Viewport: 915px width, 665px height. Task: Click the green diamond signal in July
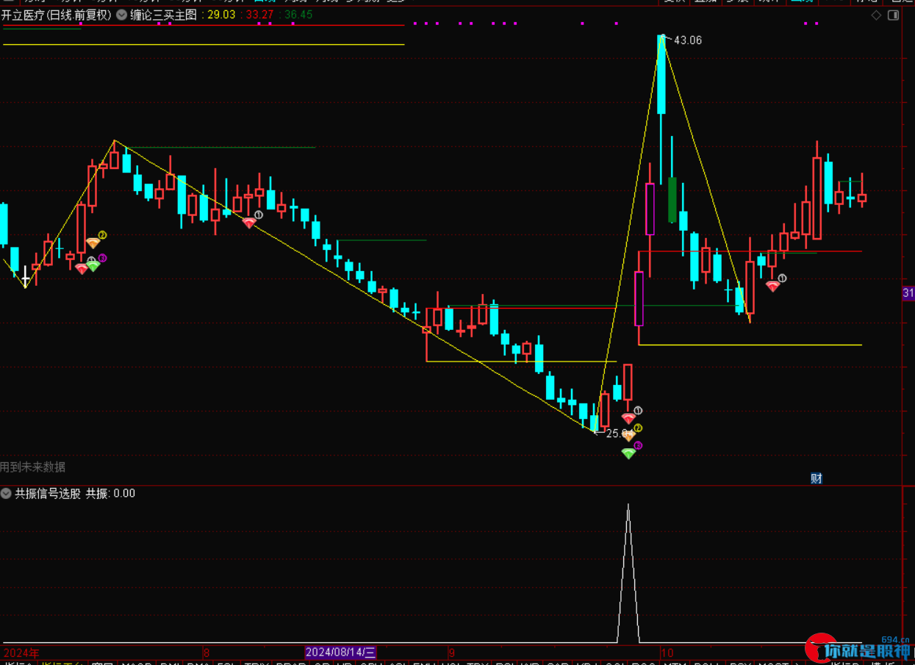click(x=93, y=266)
